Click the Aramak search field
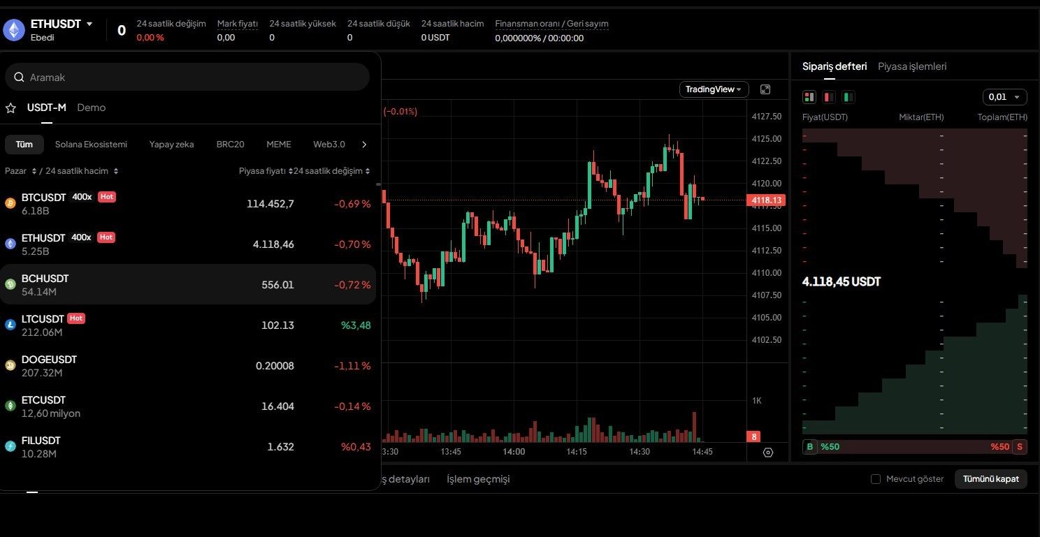1040x537 pixels. tap(187, 77)
